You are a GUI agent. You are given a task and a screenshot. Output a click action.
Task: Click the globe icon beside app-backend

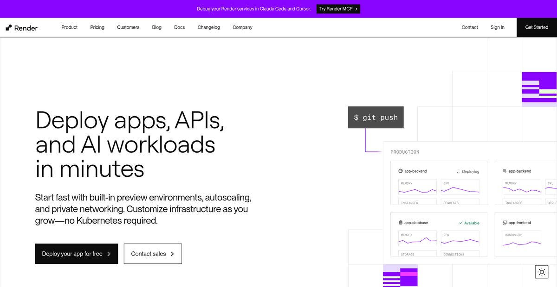point(401,171)
